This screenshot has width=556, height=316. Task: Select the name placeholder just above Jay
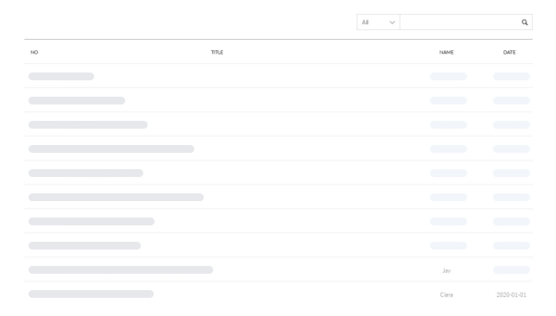[449, 245]
